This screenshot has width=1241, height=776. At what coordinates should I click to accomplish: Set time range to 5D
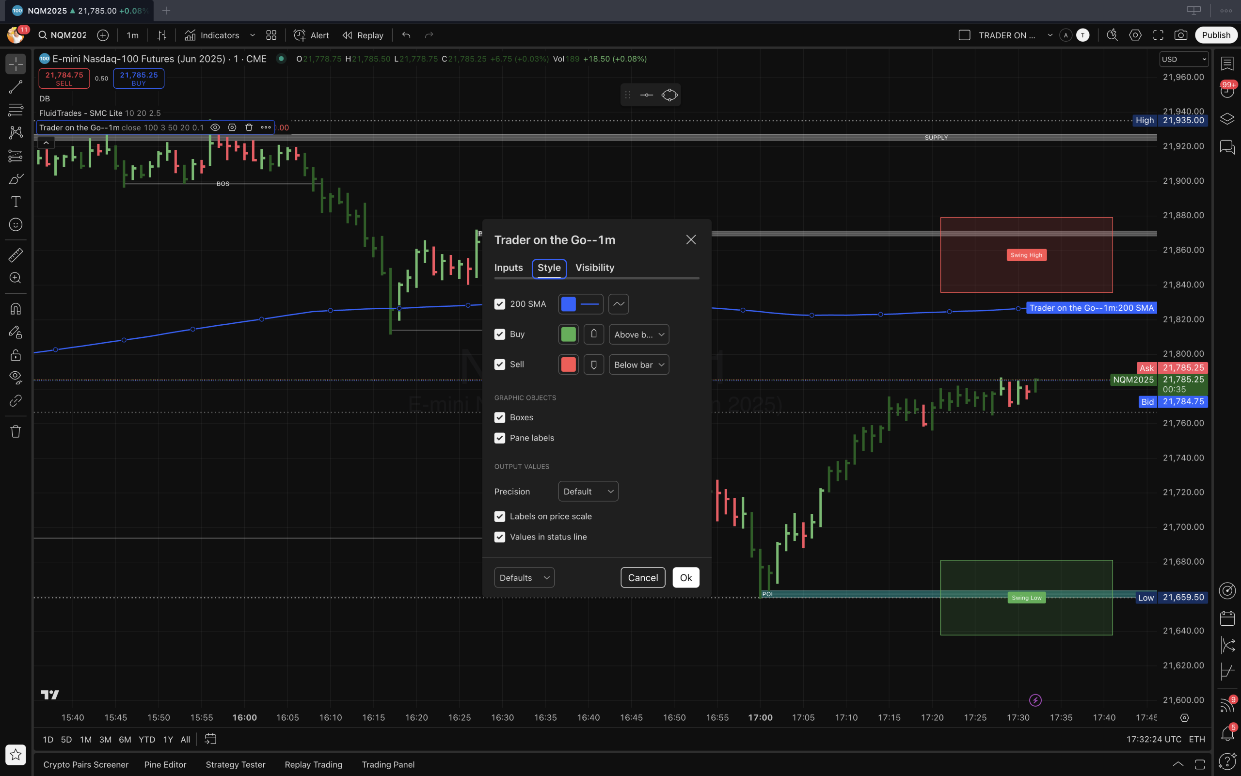(x=66, y=739)
